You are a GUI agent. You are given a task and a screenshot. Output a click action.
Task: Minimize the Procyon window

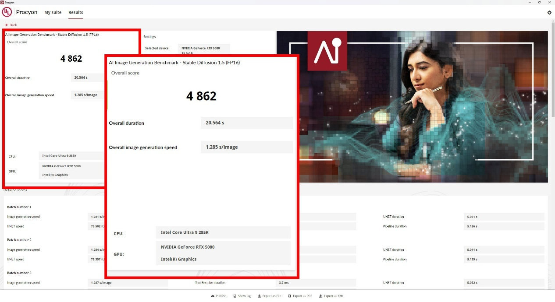pyautogui.click(x=530, y=2)
